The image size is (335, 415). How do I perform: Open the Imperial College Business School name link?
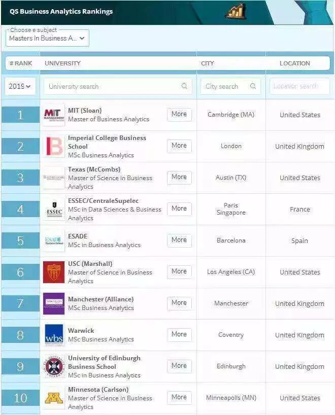pyautogui.click(x=107, y=142)
